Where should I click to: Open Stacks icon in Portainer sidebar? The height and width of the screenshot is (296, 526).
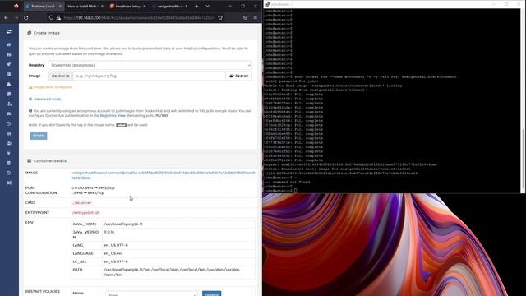coord(9,74)
